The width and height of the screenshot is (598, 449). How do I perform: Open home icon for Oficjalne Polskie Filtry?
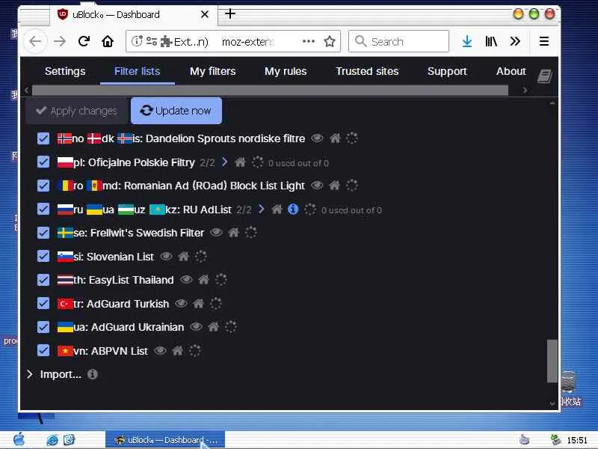240,162
